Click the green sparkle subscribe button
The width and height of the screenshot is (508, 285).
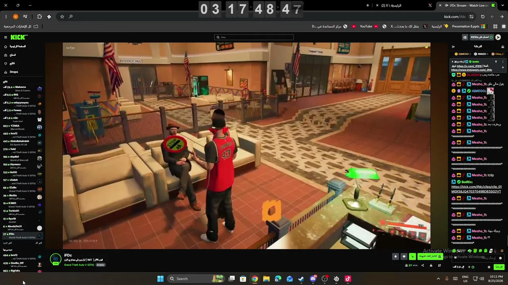413,256
